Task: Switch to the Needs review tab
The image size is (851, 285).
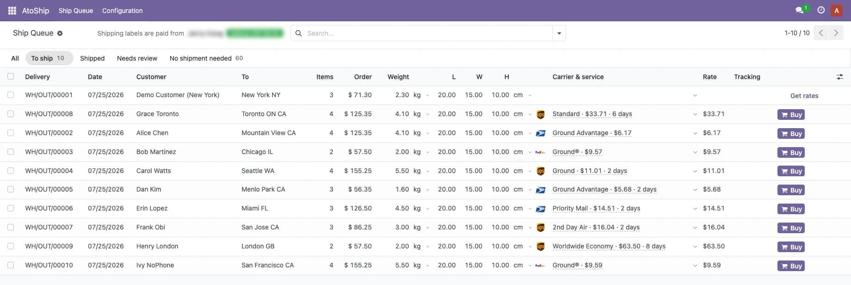Action: coord(137,58)
